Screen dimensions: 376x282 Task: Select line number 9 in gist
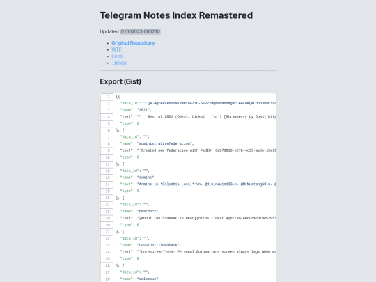107,150
